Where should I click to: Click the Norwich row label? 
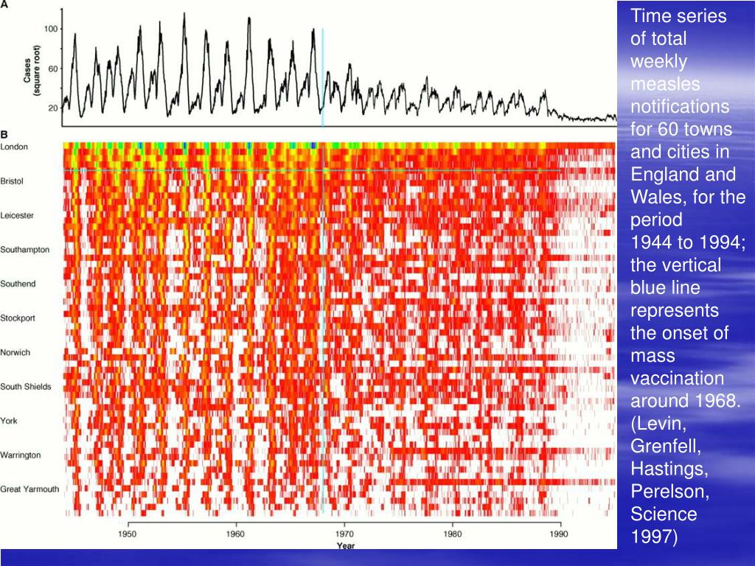pos(15,352)
